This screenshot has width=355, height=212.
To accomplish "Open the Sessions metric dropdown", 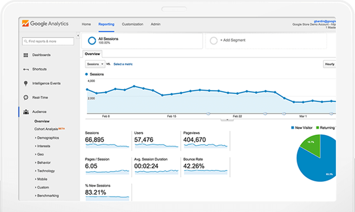I will pos(95,64).
